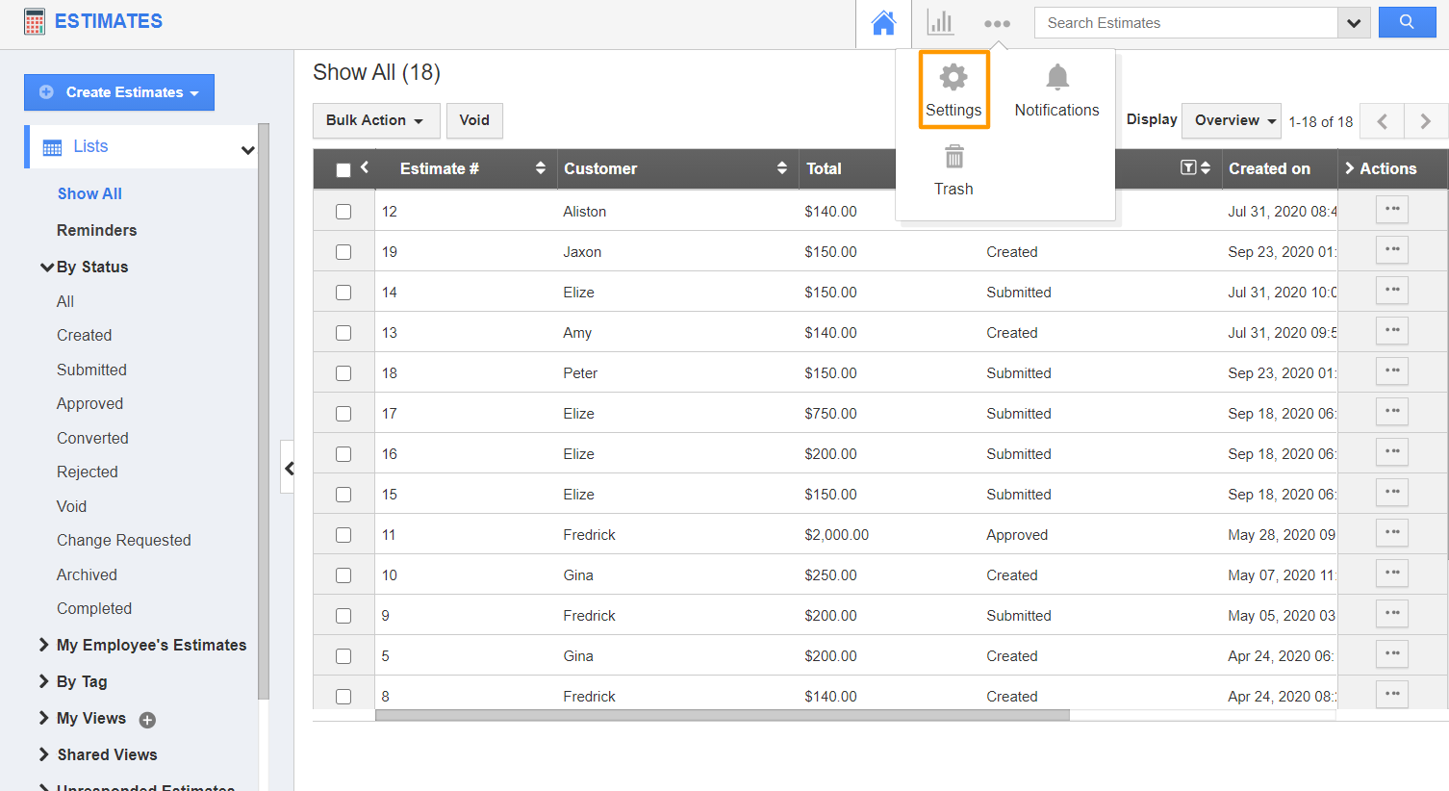View Notifications in the overflow menu

coord(1056,89)
